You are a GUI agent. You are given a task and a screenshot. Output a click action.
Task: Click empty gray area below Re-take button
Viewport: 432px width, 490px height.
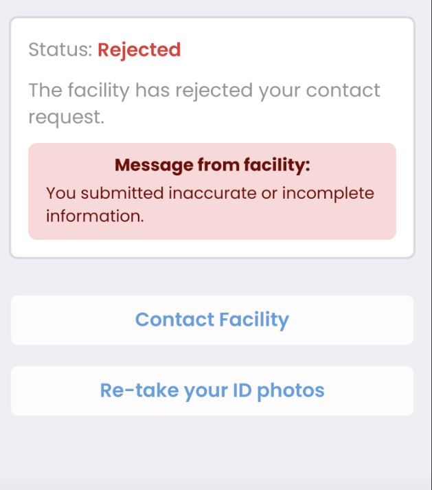point(212,453)
